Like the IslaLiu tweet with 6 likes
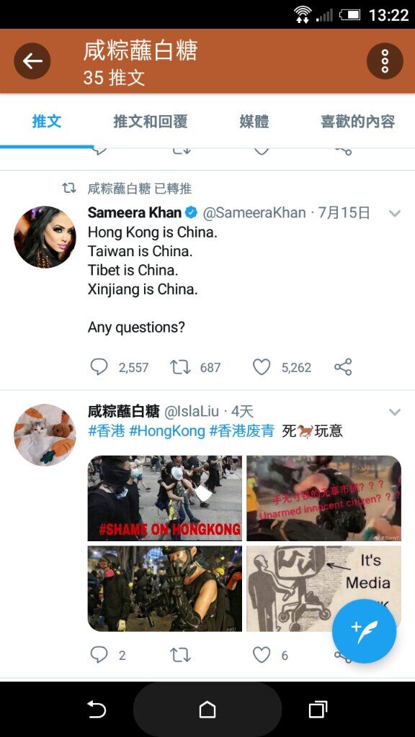 click(262, 655)
